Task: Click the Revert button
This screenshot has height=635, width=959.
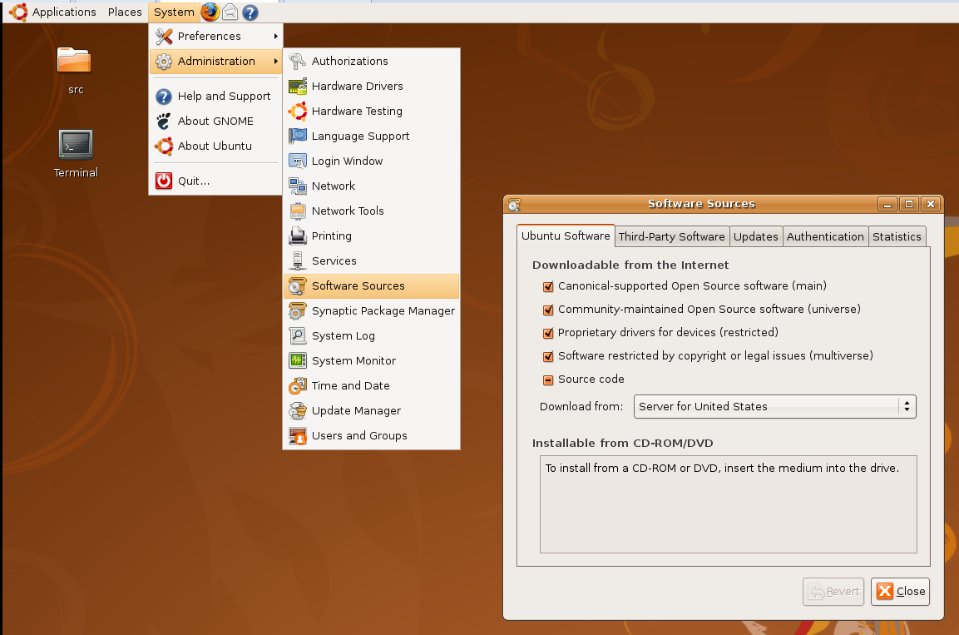Action: coord(833,592)
